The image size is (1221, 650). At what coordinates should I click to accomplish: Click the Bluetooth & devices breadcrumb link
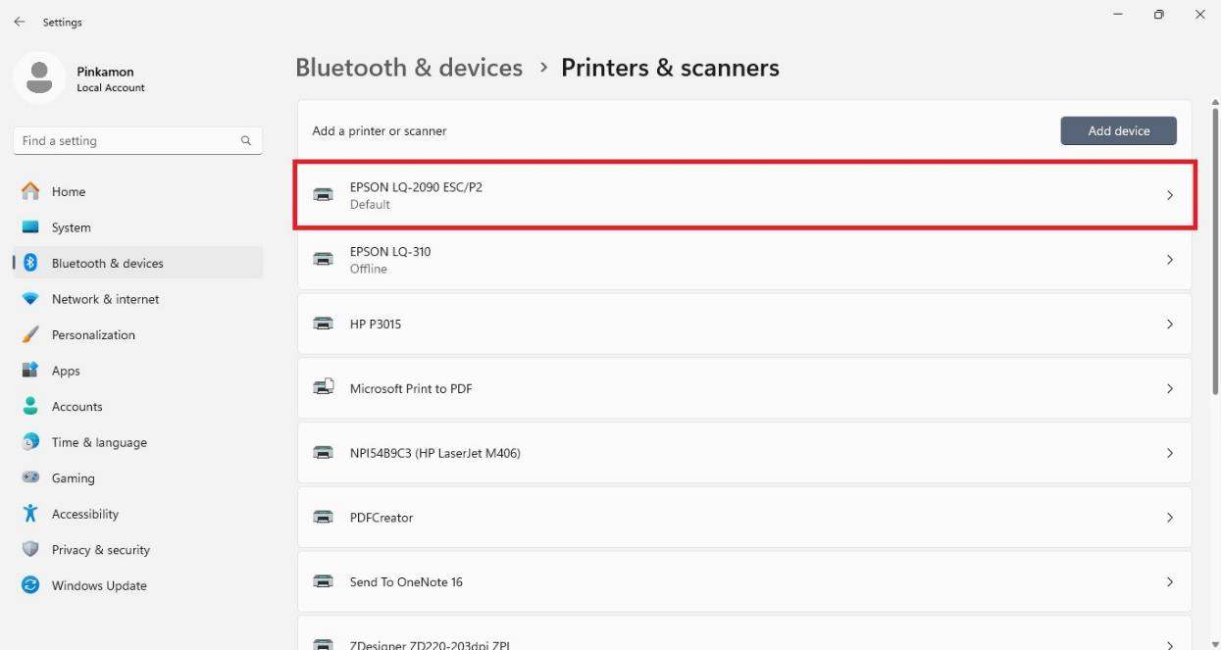coord(409,68)
